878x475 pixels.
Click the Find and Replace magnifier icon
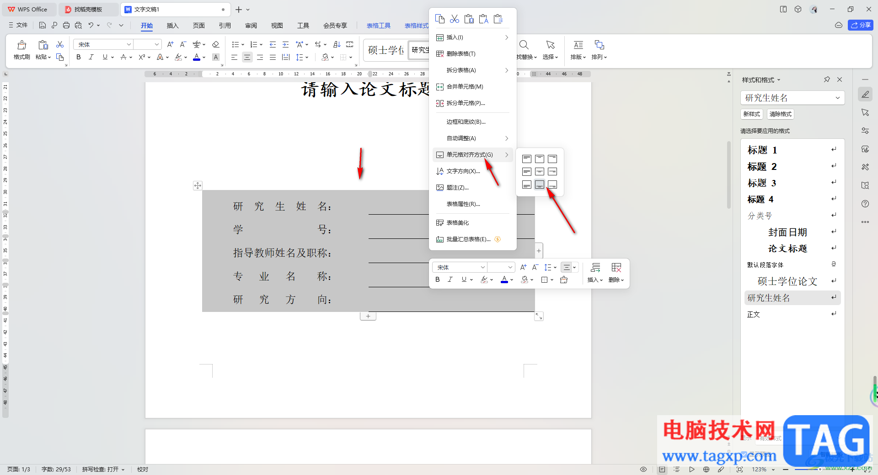point(524,45)
